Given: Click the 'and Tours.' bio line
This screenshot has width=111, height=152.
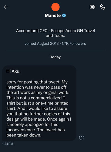Looking at the screenshot, I should [x=55, y=36].
